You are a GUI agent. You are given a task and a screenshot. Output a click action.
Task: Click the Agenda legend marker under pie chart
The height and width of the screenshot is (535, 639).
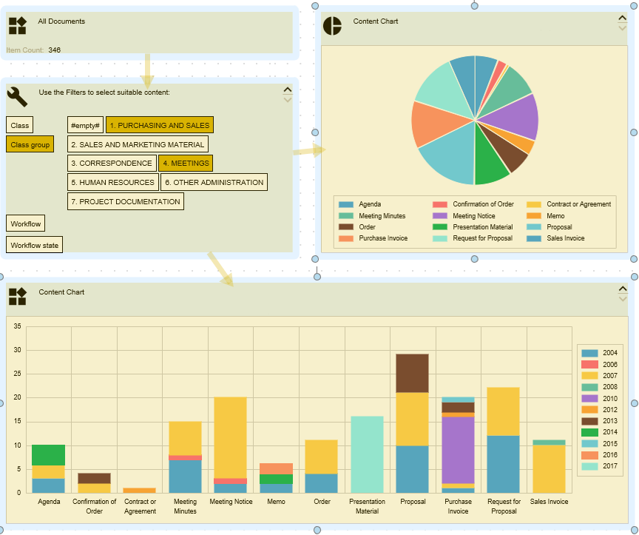(x=346, y=204)
